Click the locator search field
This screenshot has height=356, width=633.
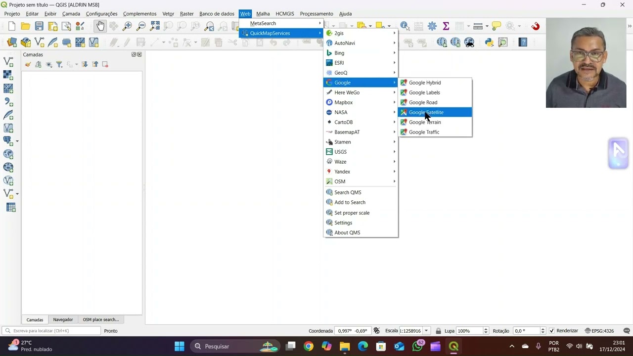(x=51, y=331)
